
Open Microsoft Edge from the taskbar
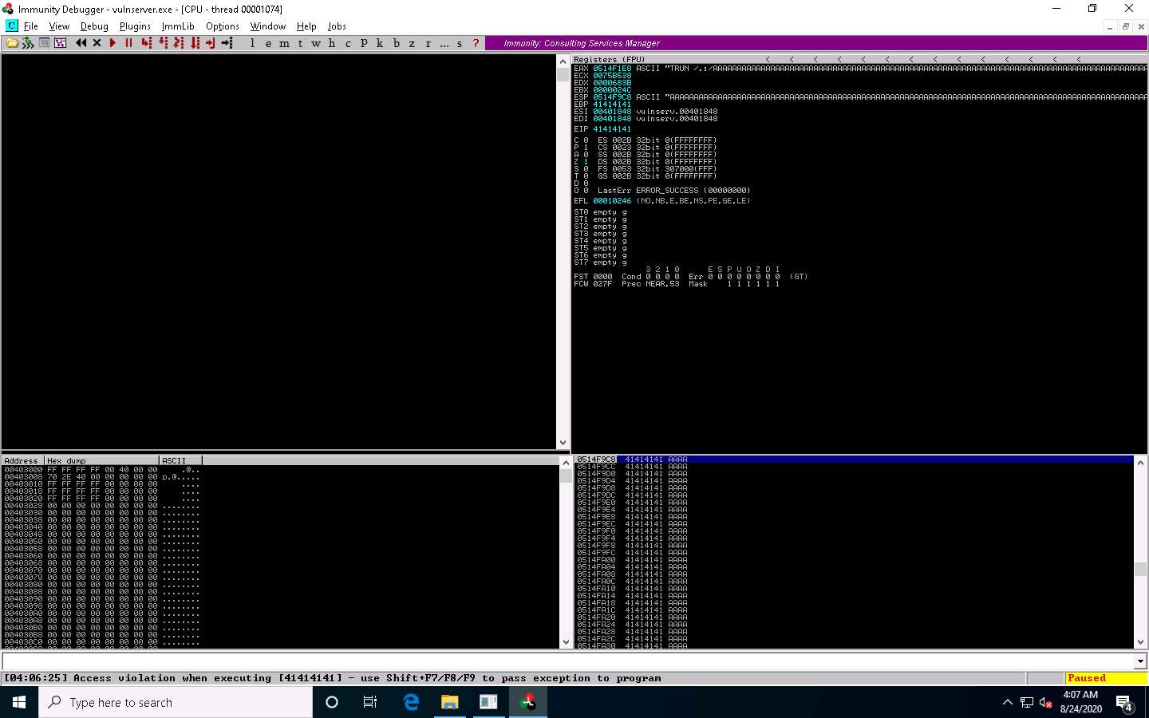pos(411,702)
